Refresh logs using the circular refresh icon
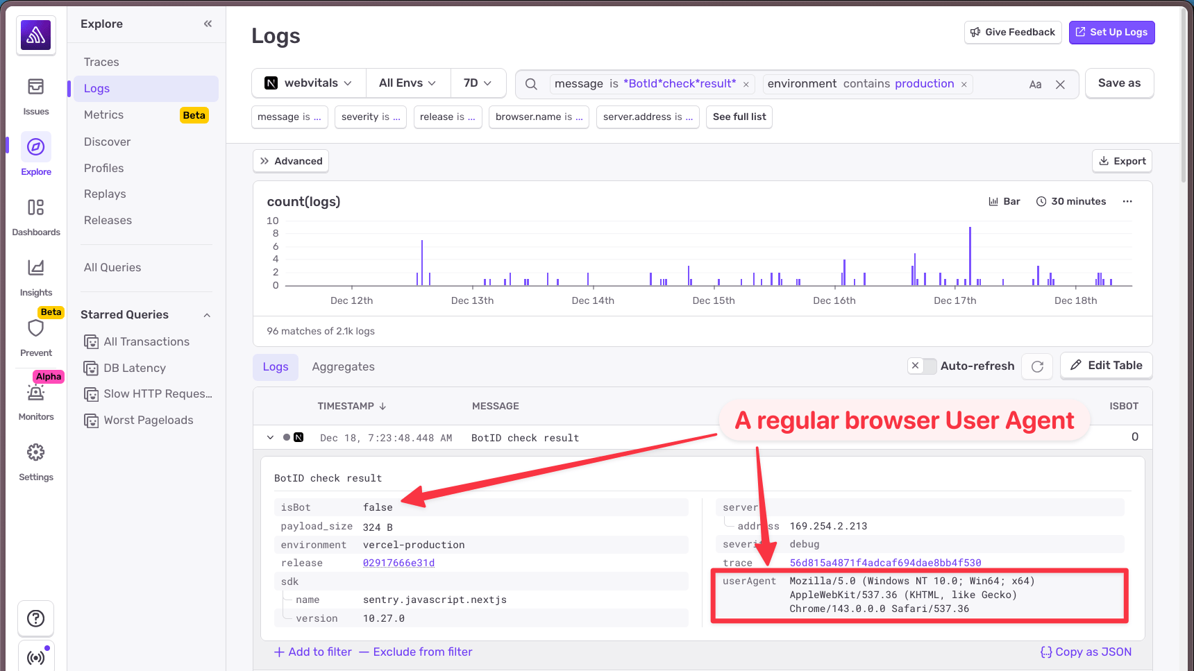This screenshot has width=1194, height=671. [1036, 366]
